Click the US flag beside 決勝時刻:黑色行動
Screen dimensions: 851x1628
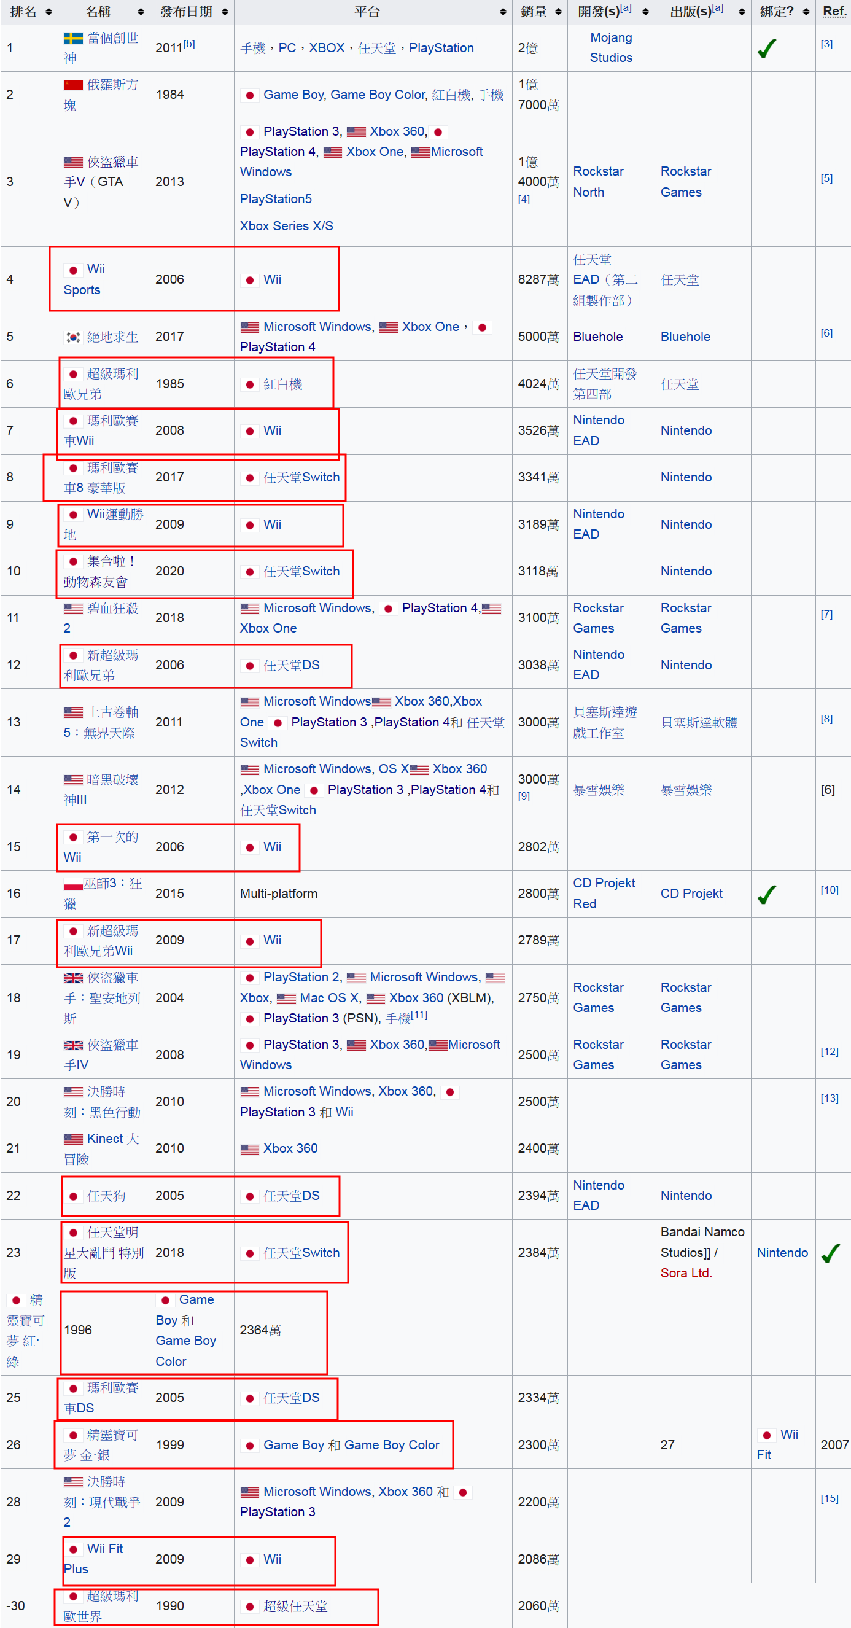[73, 1092]
